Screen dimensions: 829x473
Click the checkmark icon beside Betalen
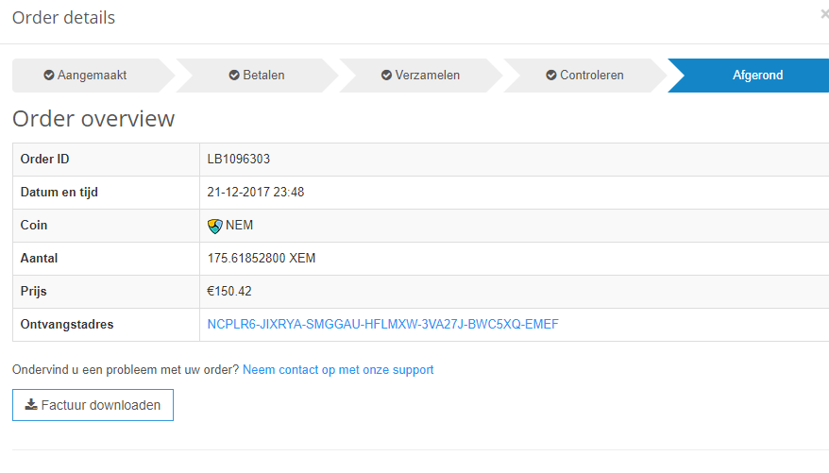pos(234,76)
